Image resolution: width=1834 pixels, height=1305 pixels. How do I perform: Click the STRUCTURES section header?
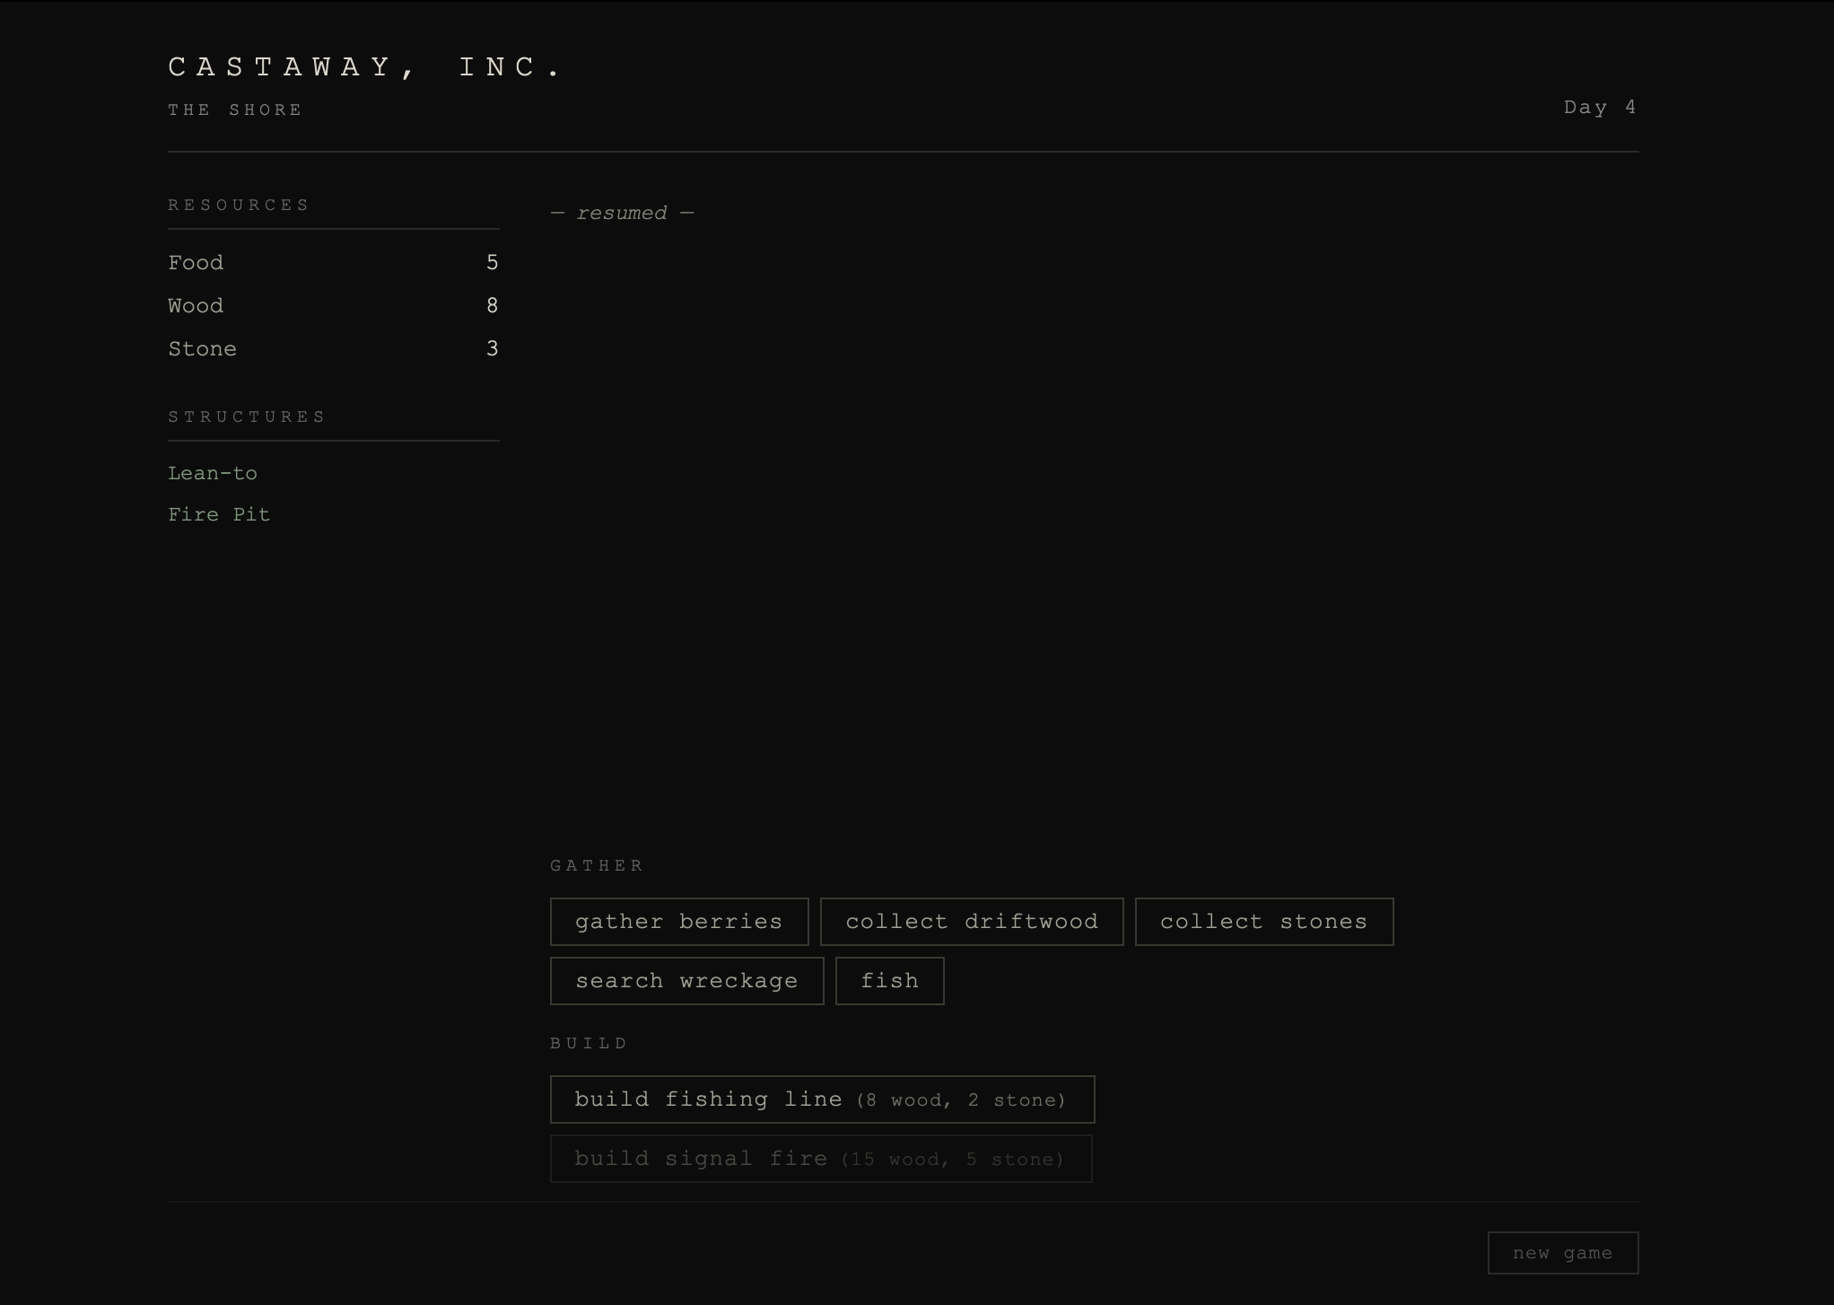point(247,416)
